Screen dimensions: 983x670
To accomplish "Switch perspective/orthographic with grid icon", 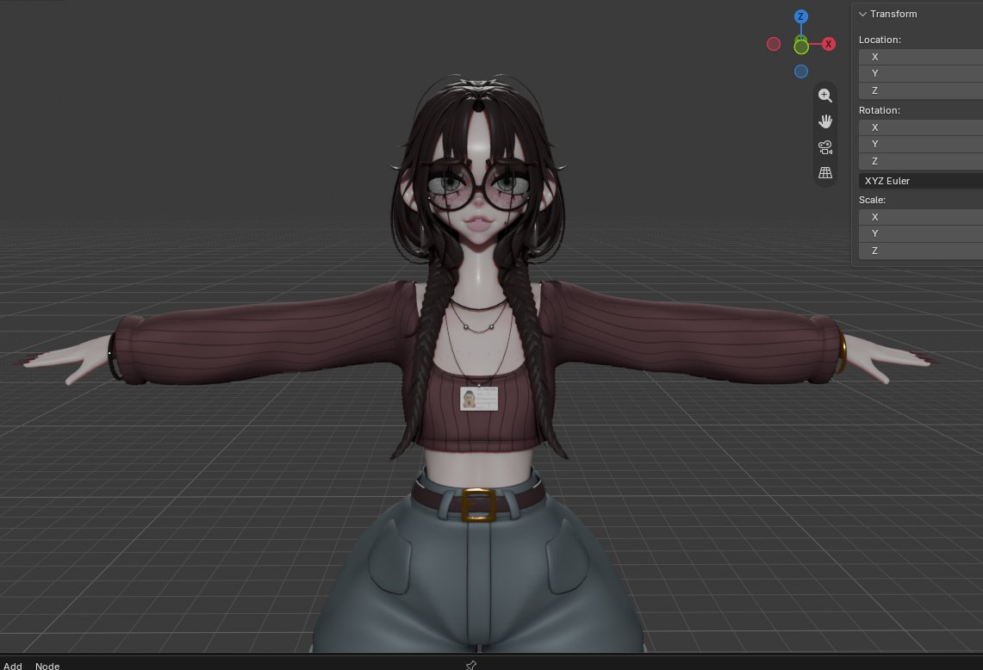I will 825,172.
